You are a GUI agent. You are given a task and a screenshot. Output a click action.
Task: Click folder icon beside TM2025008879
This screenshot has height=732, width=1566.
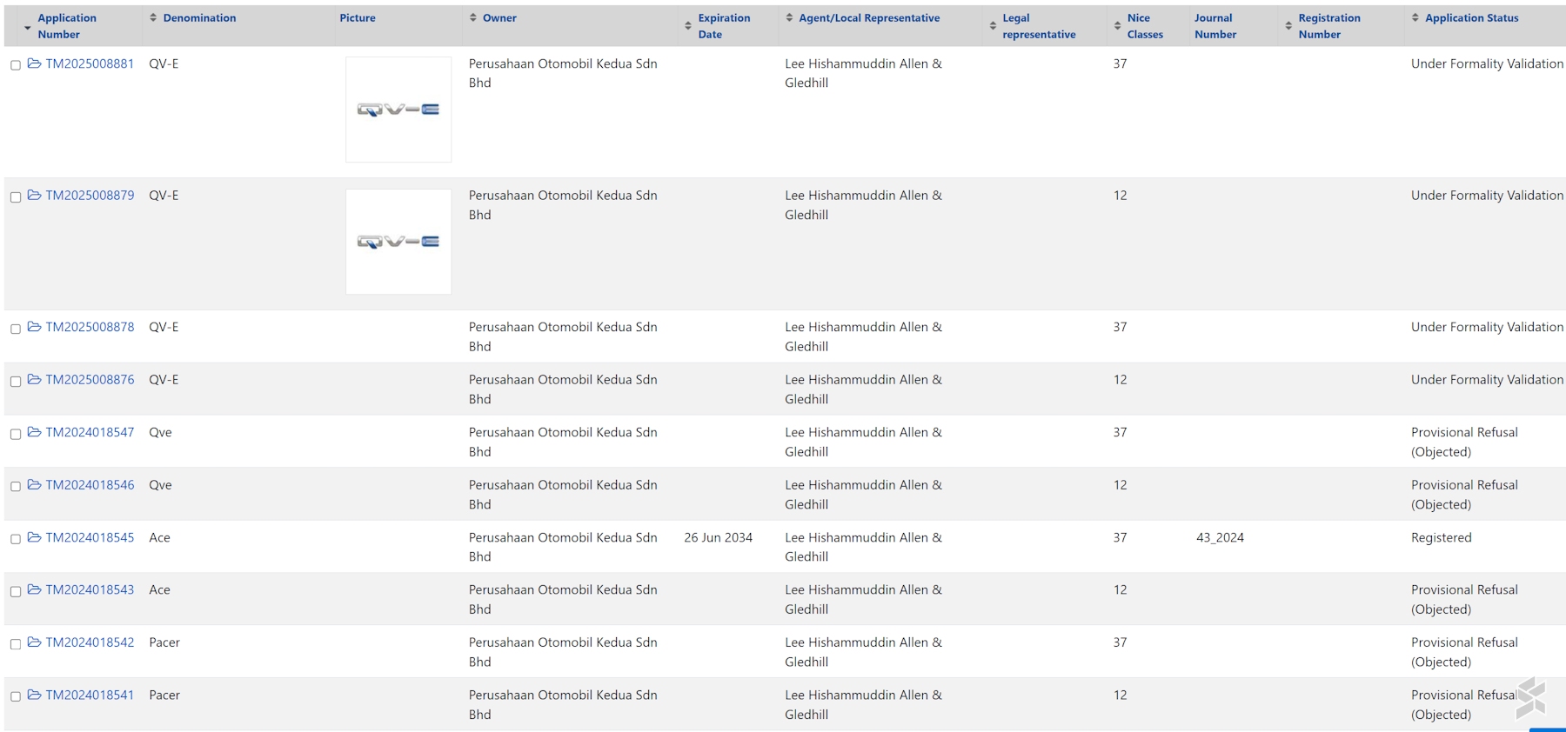coord(34,196)
